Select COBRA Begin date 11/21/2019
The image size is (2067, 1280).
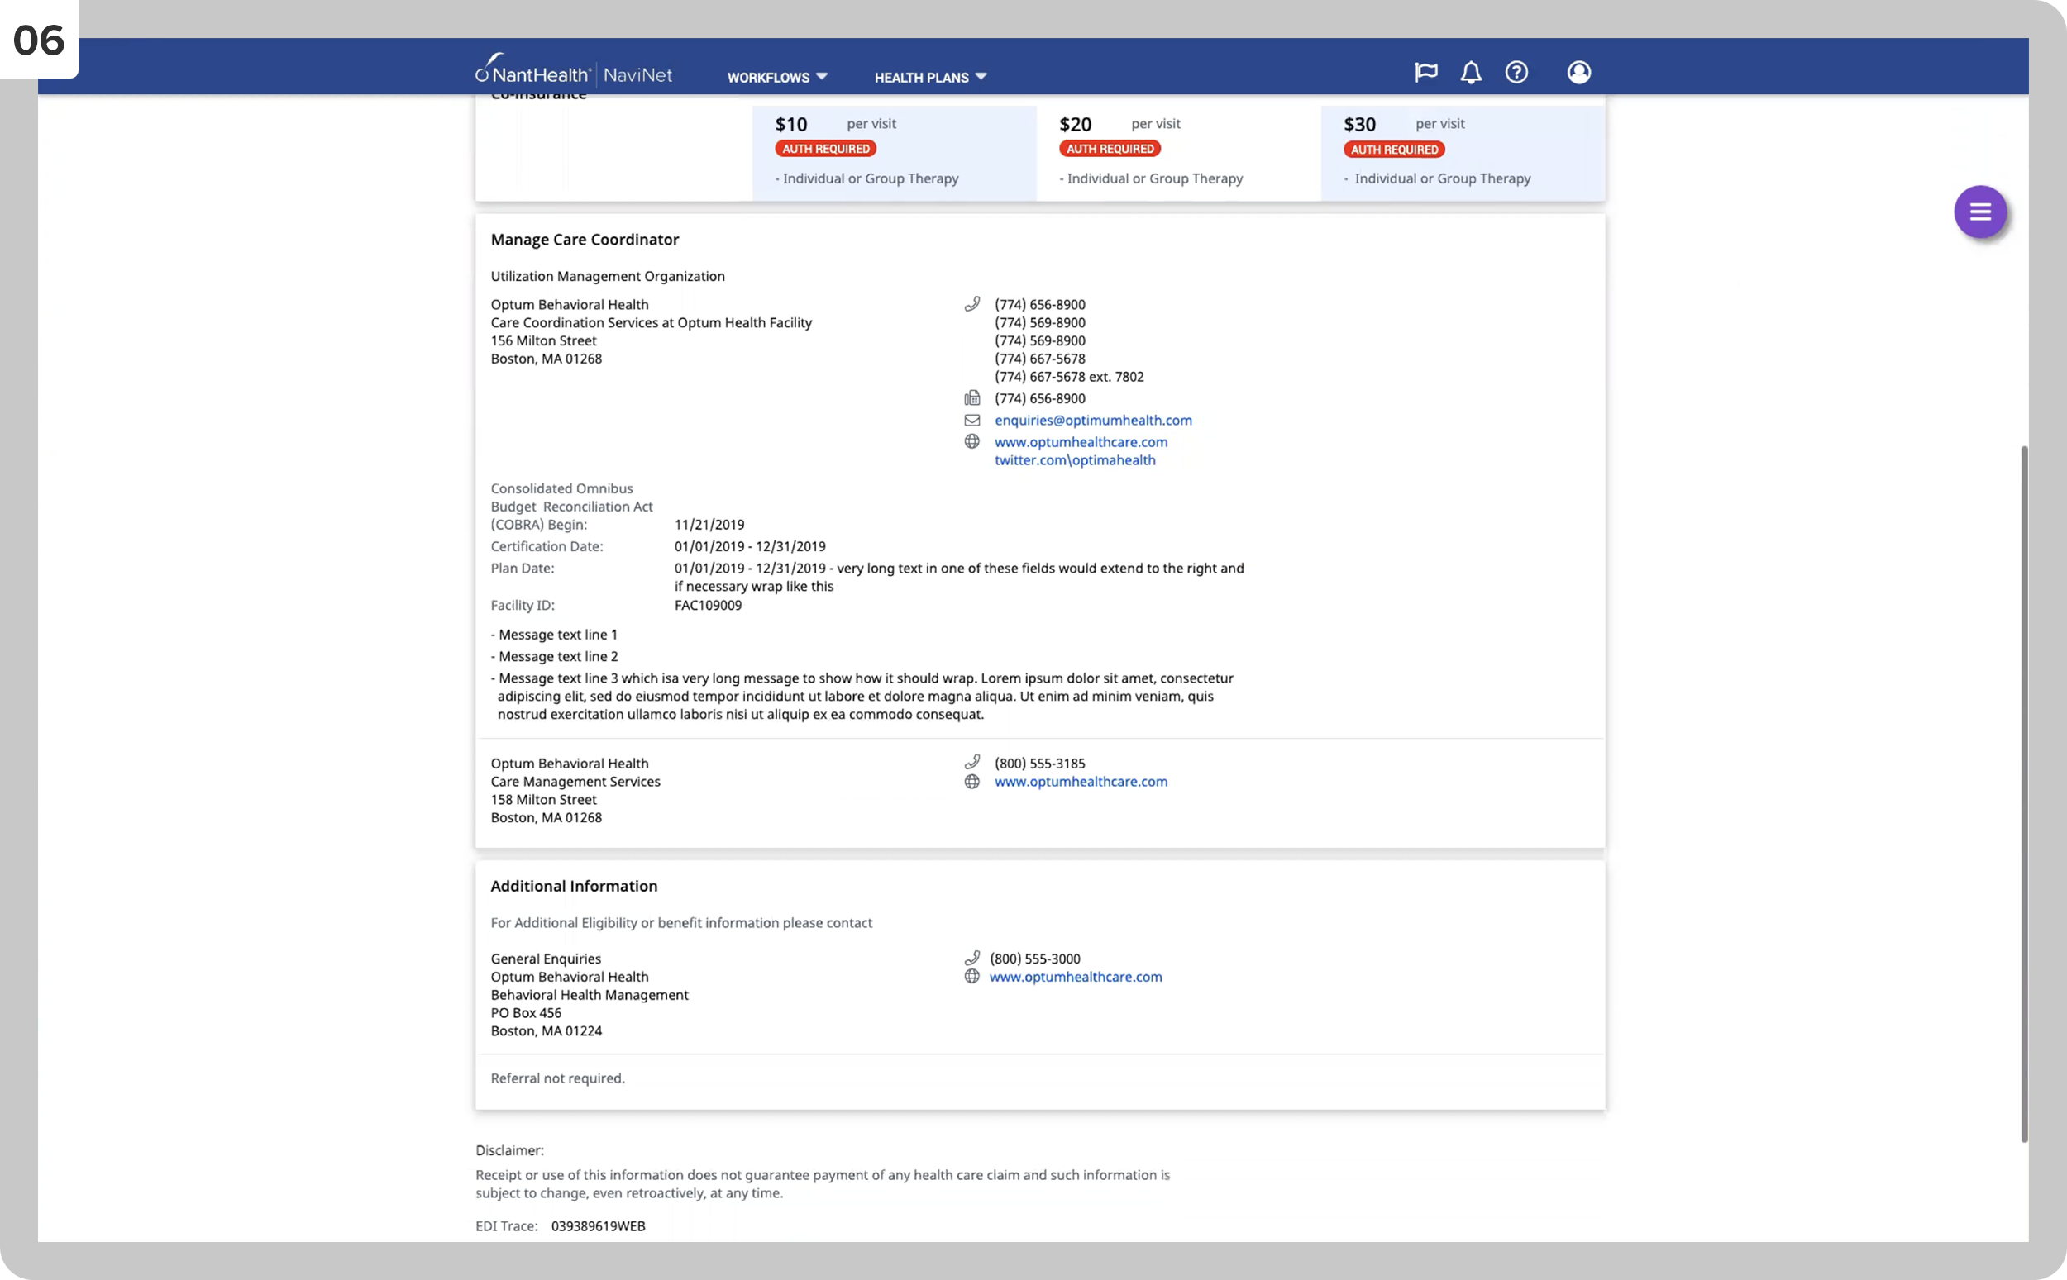tap(709, 525)
